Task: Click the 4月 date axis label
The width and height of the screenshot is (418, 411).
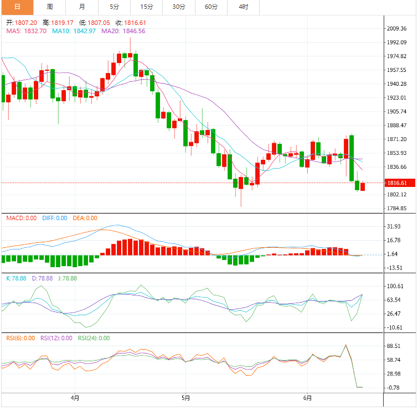Action: pos(75,398)
